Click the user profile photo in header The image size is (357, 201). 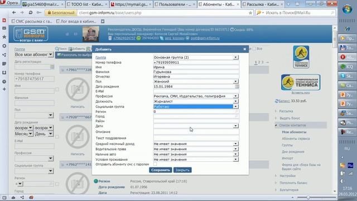click(90, 33)
